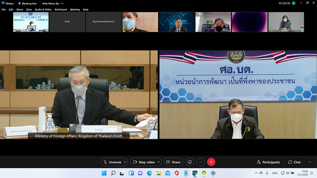Open Widgets in the taskbar

(132, 173)
